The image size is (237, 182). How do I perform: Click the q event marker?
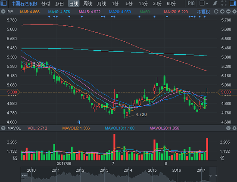(x=79, y=122)
